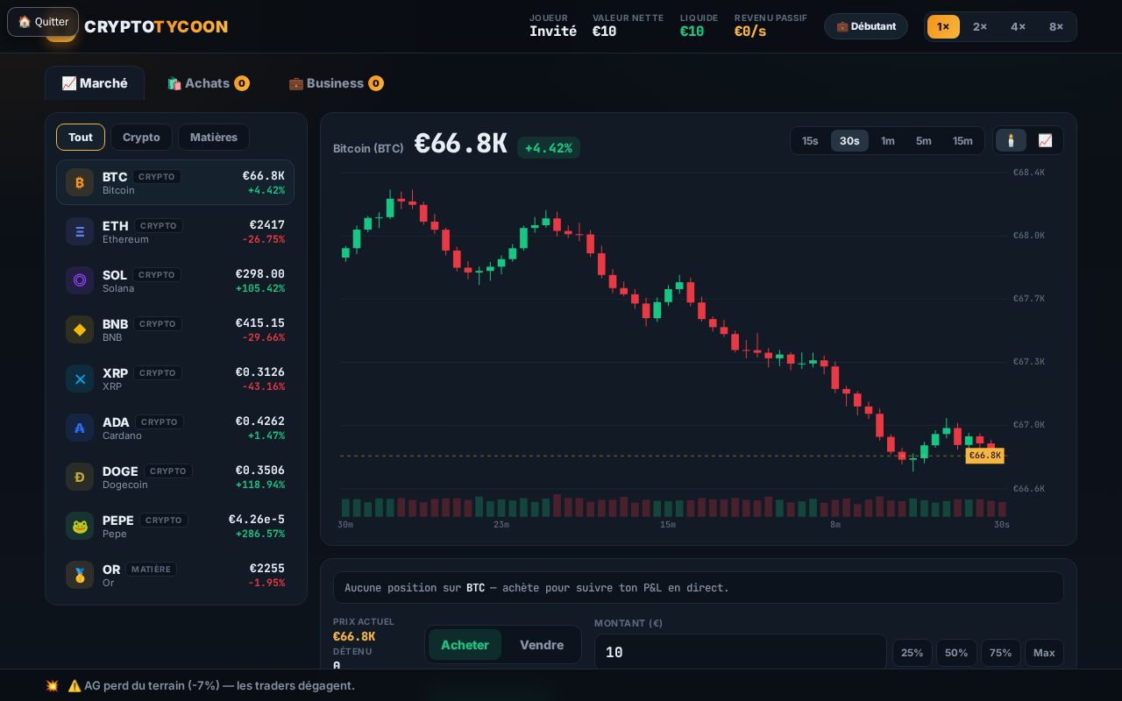Click the Liquide €10 stat
Viewport: 1122px width, 701px height.
pyautogui.click(x=699, y=25)
